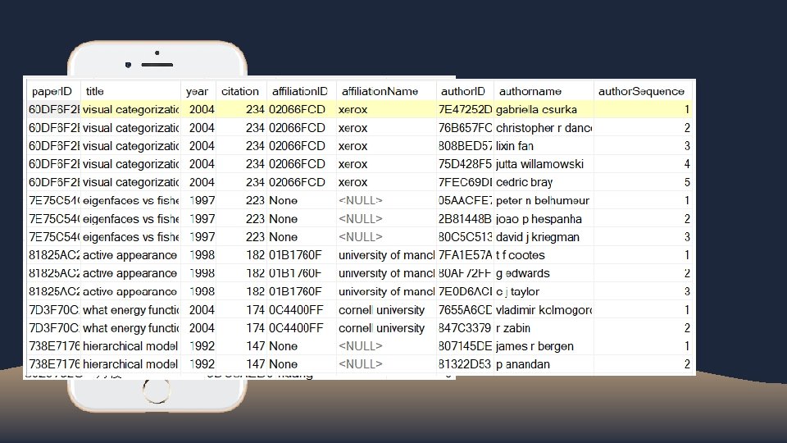This screenshot has width=787, height=443.
Task: Click affiliationID 01B1760F in t f cootes row
Action: tap(302, 255)
